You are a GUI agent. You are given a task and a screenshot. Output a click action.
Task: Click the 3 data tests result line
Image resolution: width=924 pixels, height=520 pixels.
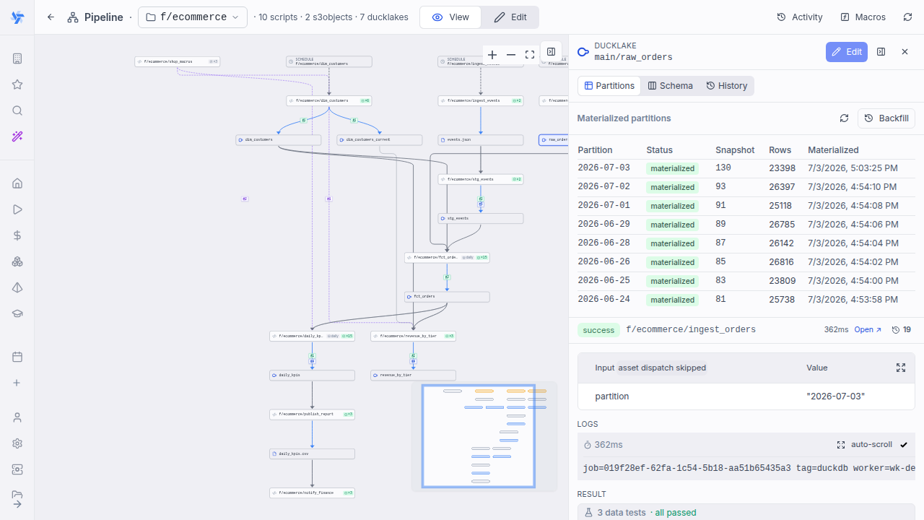[x=746, y=512]
